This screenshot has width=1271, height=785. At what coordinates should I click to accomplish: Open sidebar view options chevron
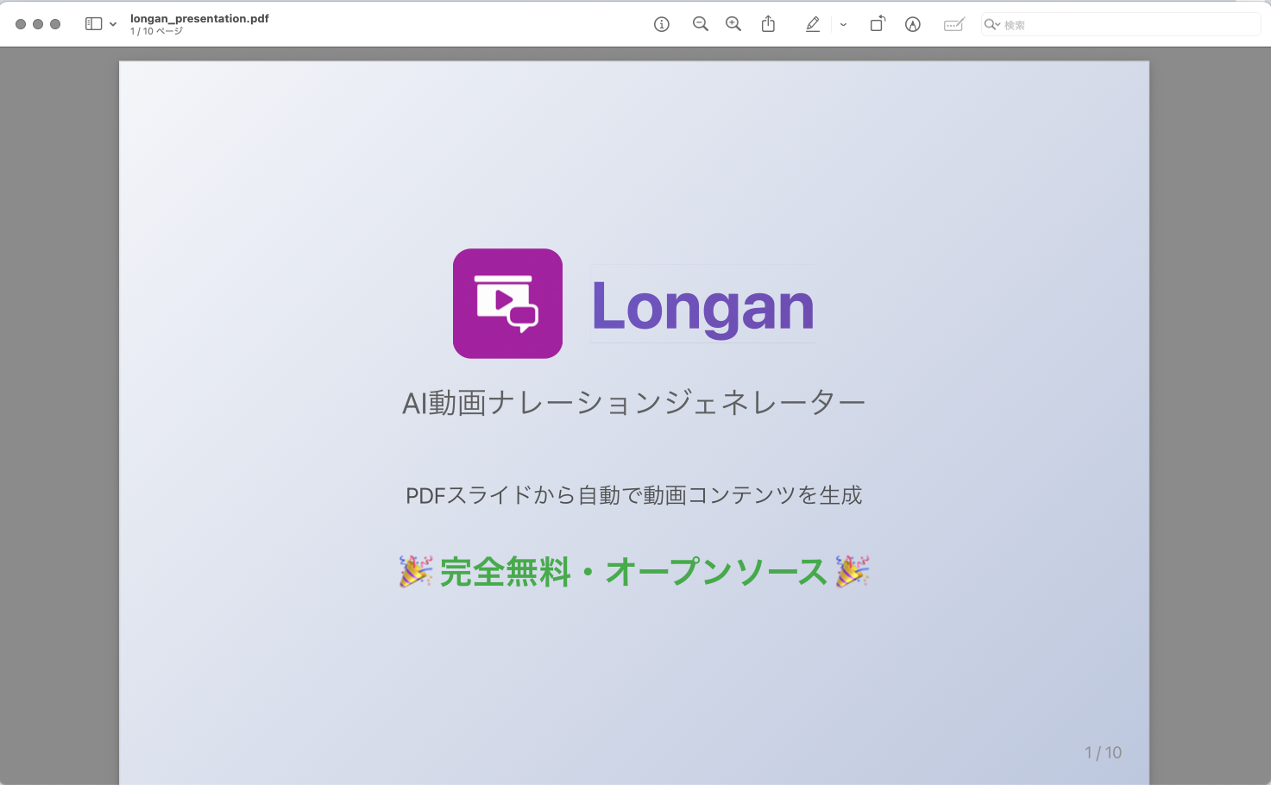[x=113, y=24]
